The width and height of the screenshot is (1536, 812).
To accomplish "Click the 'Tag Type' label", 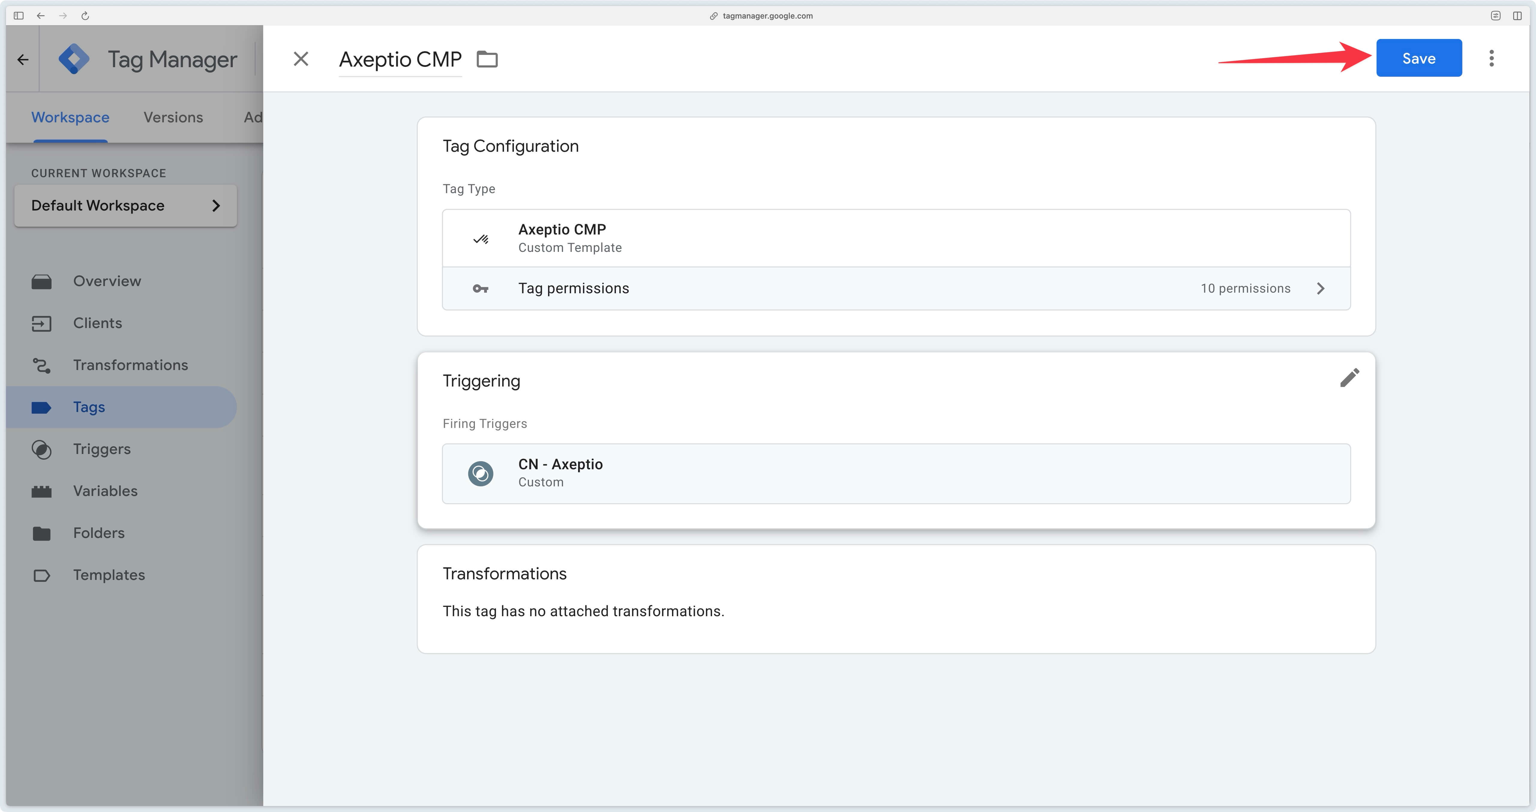I will pyautogui.click(x=469, y=189).
